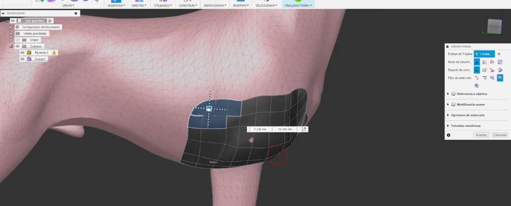Viewport: 511px width, 206px height.
Task: Click manipulator center point on selected edge
Action: point(209,109)
